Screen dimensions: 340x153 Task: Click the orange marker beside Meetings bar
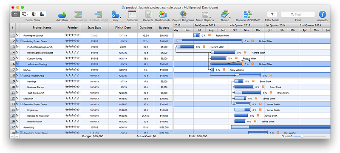[253, 81]
